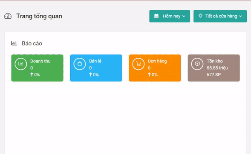Open the Hôm nay date dropdown
This screenshot has width=251, height=154.
click(x=170, y=16)
